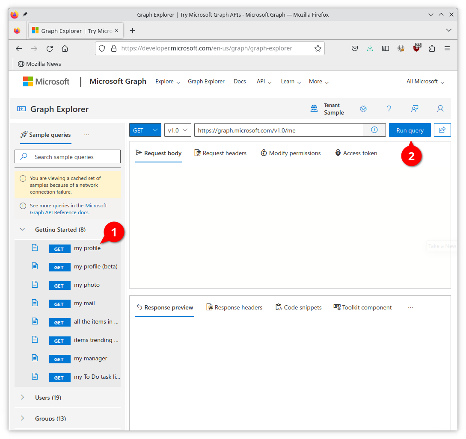Bookmark this page with the star icon
Image resolution: width=466 pixels, height=439 pixels.
tap(318, 48)
